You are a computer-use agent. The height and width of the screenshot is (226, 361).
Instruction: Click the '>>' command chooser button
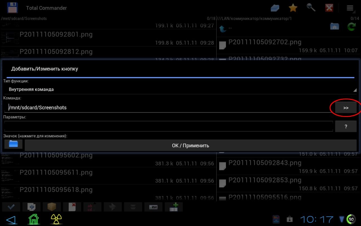tap(346, 108)
